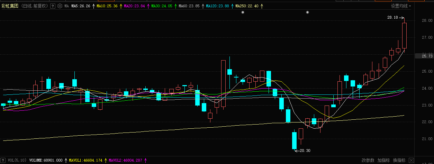Screen dimensions: 434x164
Task: Click VOLUME:68901.000 value
Action: (46, 161)
